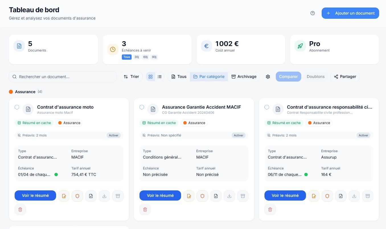Screen dimensions: 386x229
Task: Switch to list view layout
Action: 160,77
